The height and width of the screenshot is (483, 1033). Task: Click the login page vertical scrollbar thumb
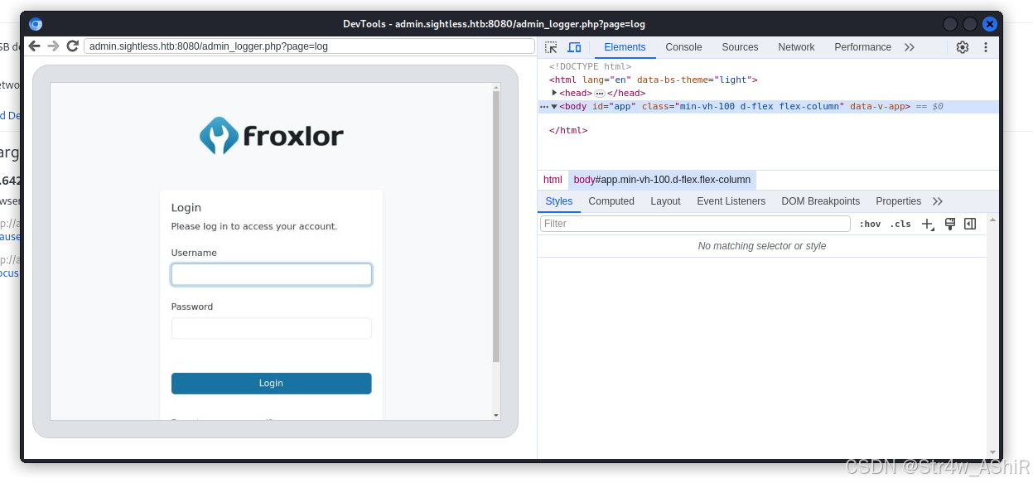click(496, 226)
